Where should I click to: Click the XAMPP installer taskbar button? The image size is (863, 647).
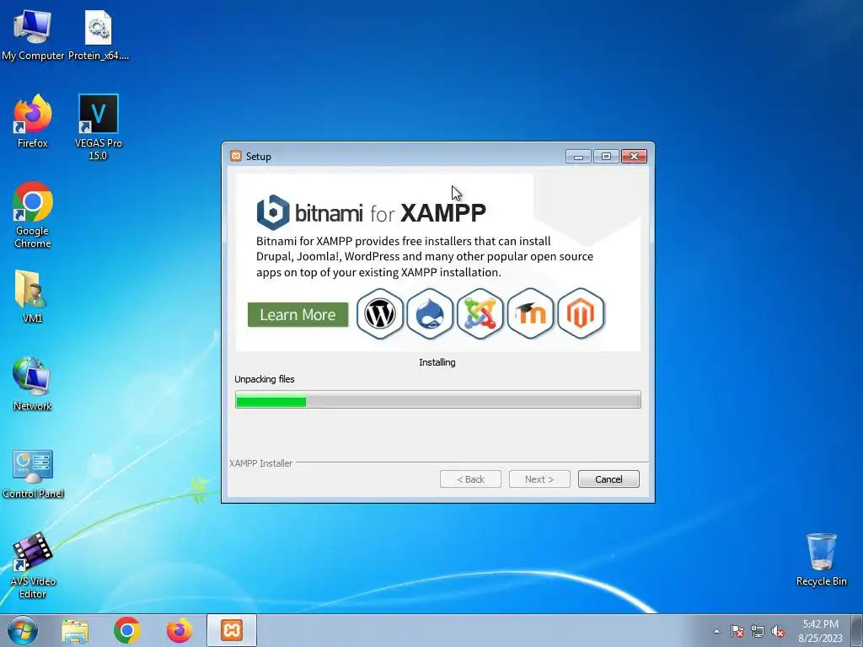click(x=232, y=630)
